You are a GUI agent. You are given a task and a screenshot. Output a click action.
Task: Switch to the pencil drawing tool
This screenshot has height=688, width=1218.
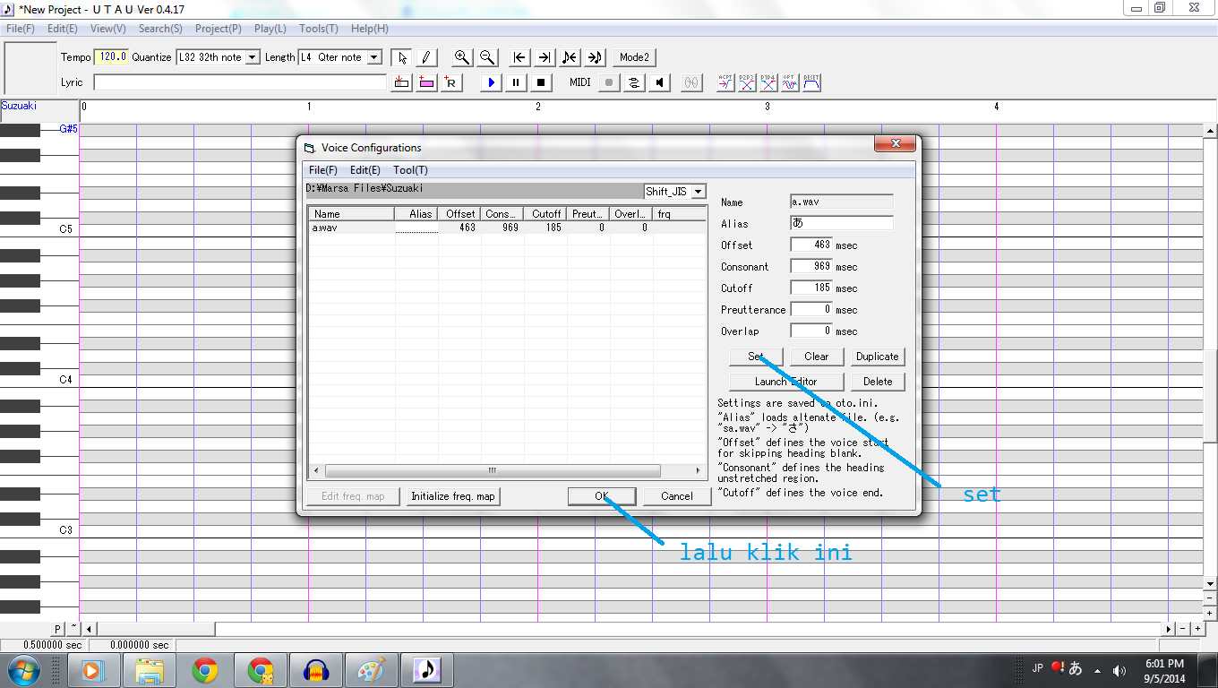pyautogui.click(x=426, y=56)
